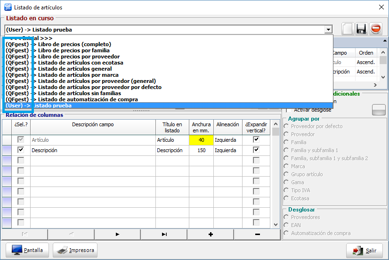Click the Orden column header
Screen dimensions: 389x260
click(366, 53)
